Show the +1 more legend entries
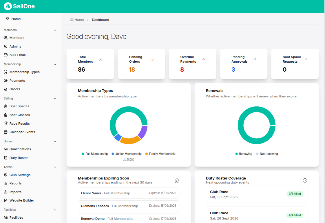Image resolution: width=325 pixels, height=223 pixels. 129,159
